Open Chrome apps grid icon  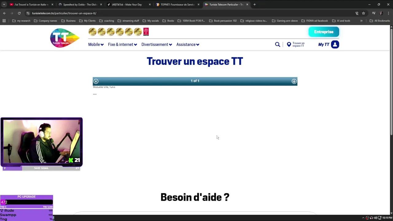[4, 21]
